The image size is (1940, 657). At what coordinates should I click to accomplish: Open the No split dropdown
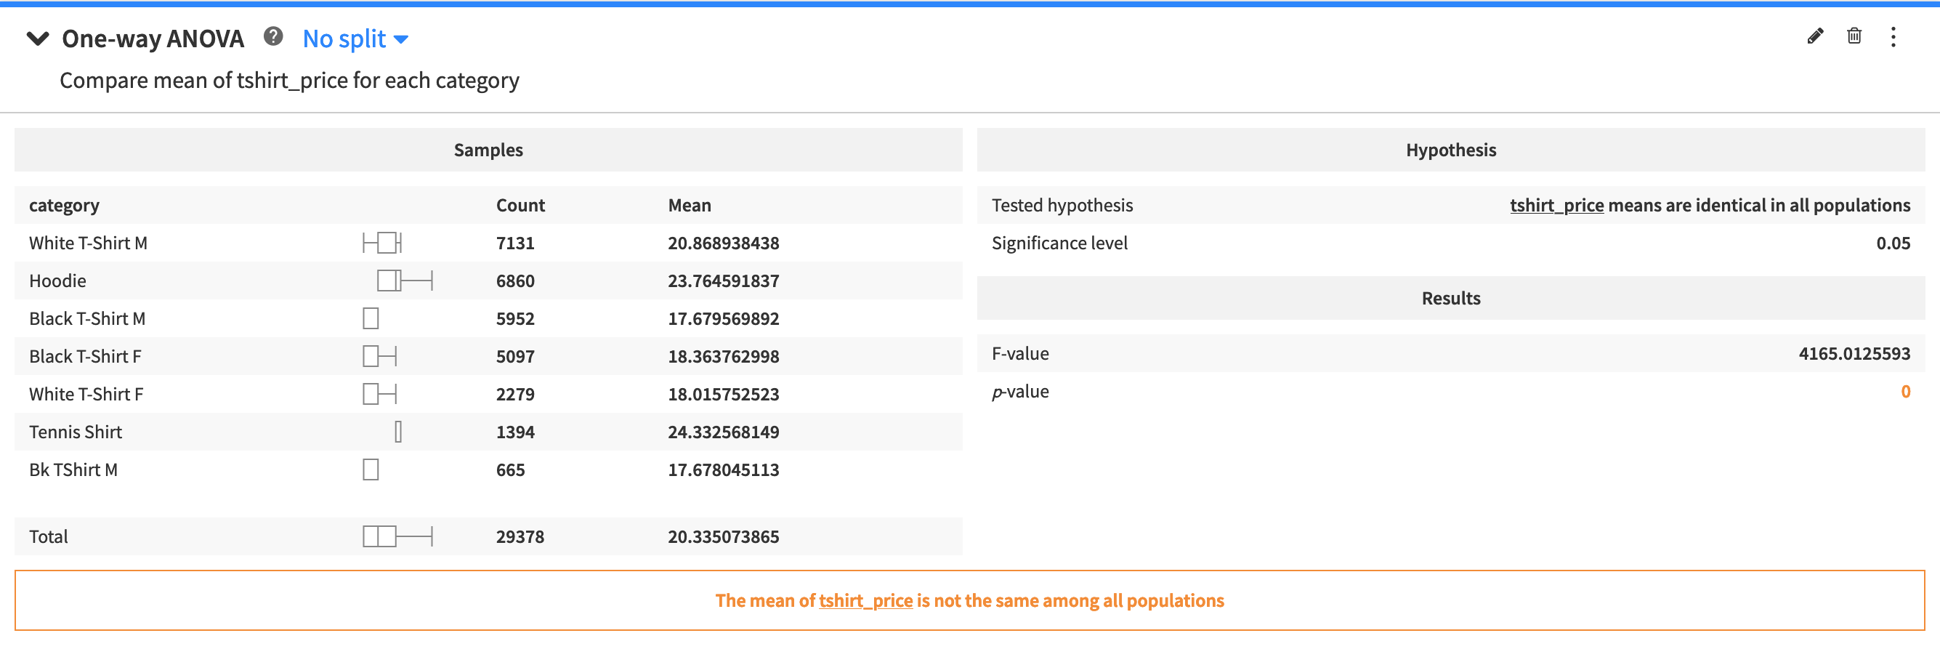(355, 39)
